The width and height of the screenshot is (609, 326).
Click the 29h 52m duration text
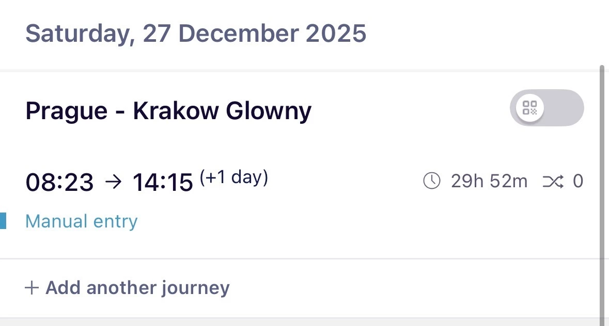coord(489,181)
